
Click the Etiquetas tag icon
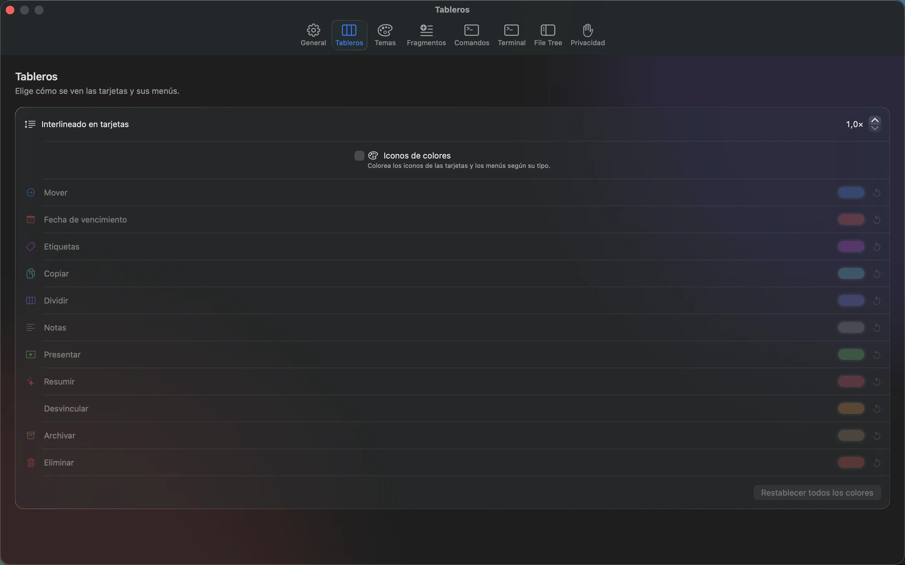coord(31,247)
